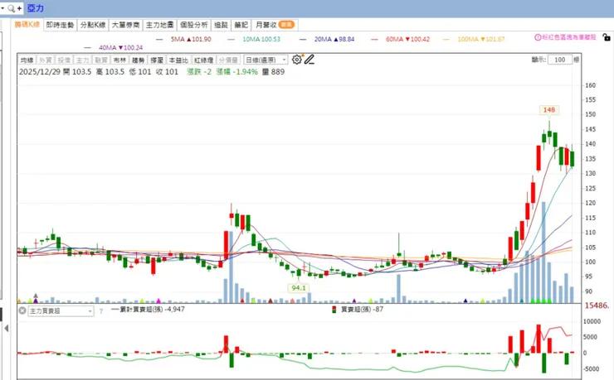This screenshot has width=614, height=380.
Task: Toggle the 撐壓 support-resistance button
Action: 157,60
